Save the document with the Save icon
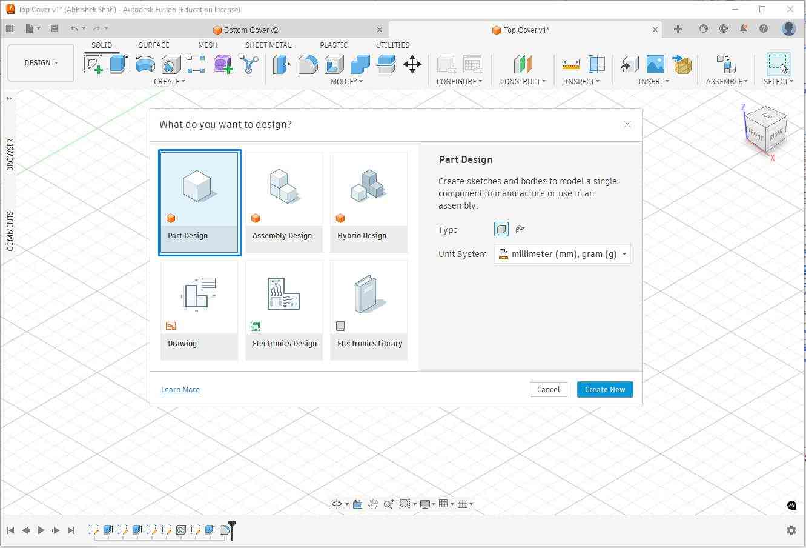The width and height of the screenshot is (806, 548). [x=55, y=28]
